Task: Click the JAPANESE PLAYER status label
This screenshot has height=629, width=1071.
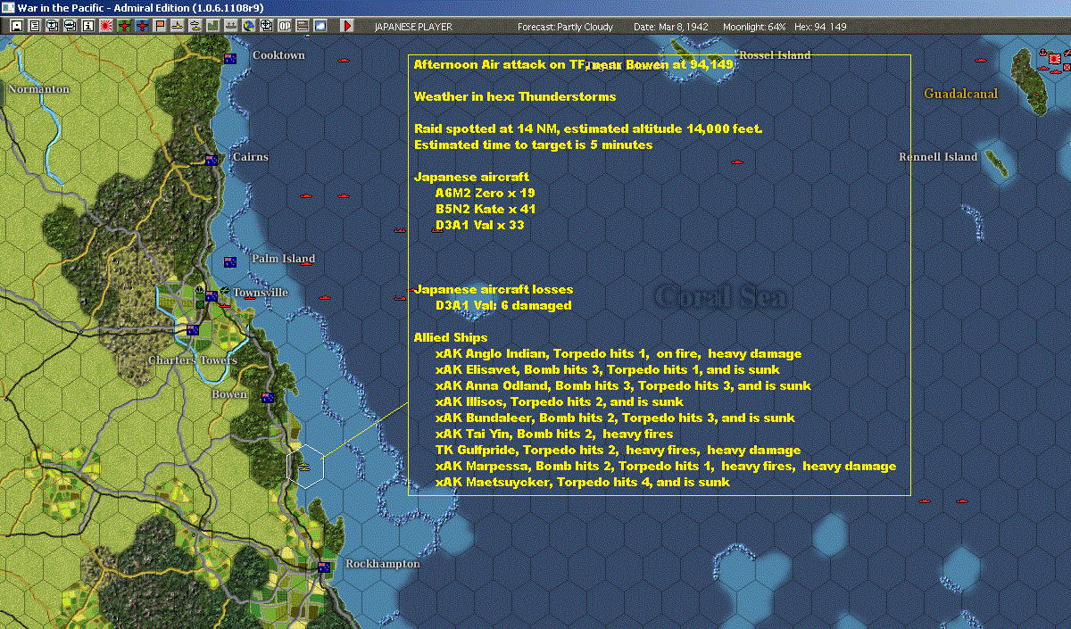Action: (x=413, y=27)
